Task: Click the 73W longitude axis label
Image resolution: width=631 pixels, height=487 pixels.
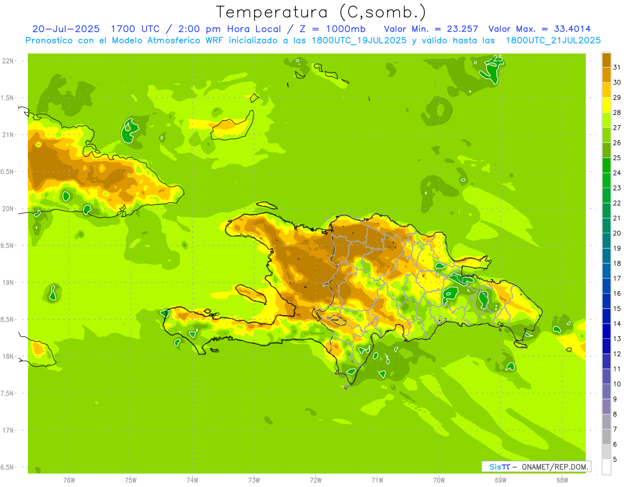Action: pyautogui.click(x=254, y=480)
